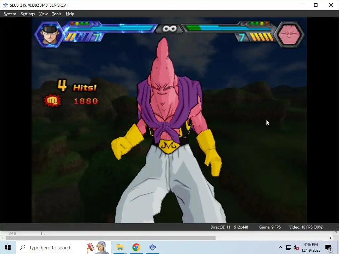Open the System menu
The width and height of the screenshot is (339, 254).
(x=10, y=14)
